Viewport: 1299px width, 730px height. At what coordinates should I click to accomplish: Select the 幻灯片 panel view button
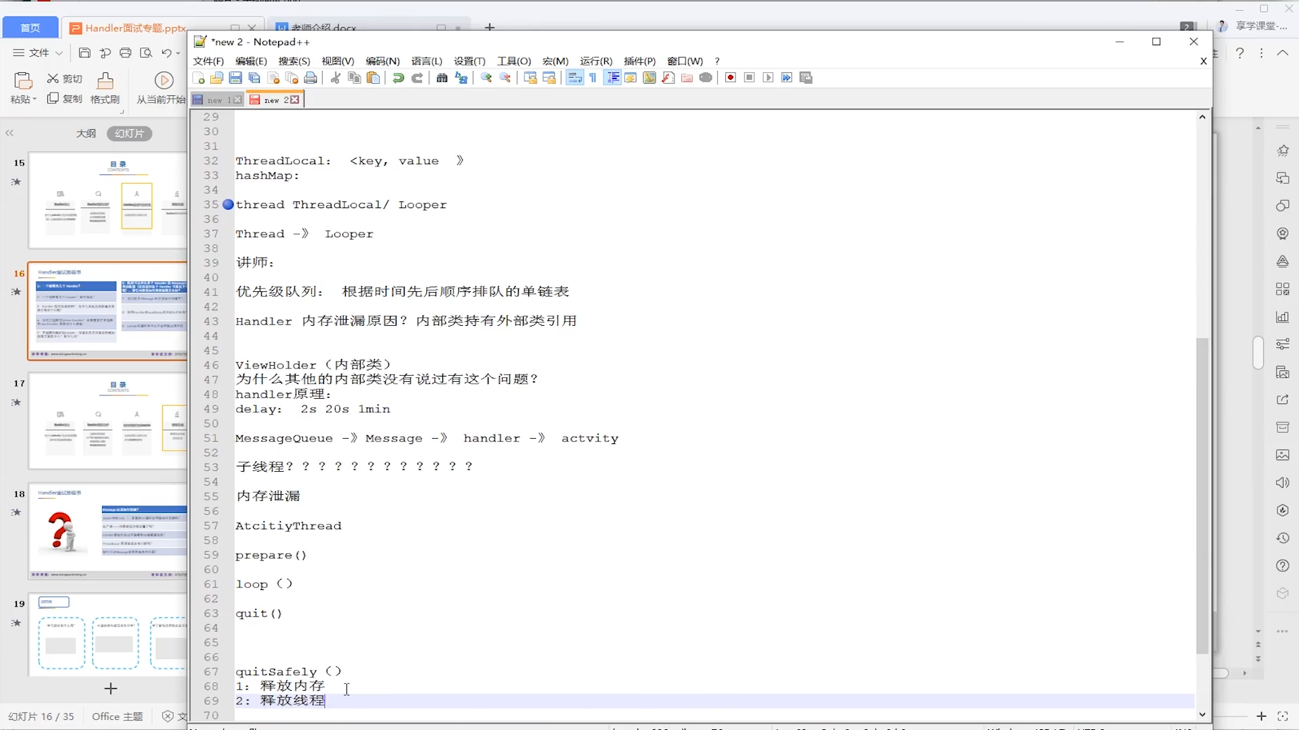coord(129,133)
